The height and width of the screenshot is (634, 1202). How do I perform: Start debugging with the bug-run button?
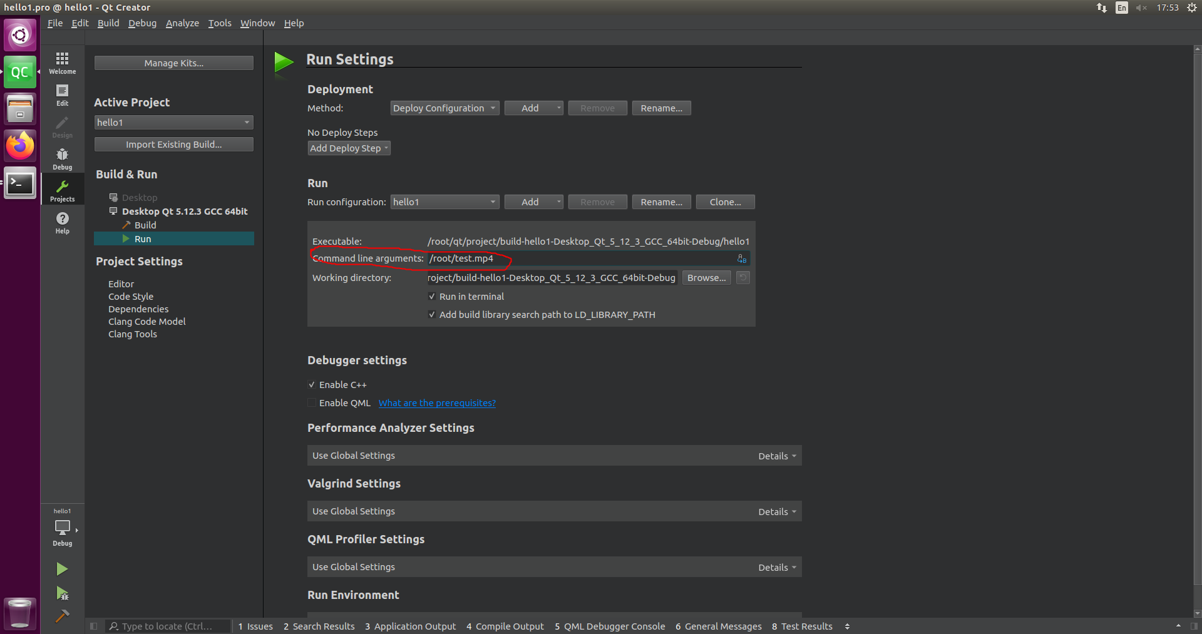point(62,593)
